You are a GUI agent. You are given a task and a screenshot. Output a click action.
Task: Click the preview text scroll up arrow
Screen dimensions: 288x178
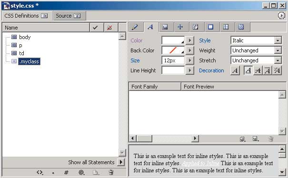282,149
